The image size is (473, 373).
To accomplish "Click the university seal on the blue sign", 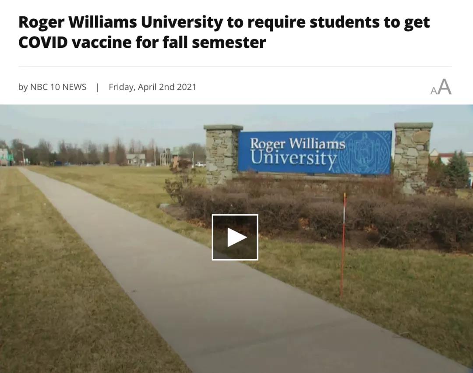I will point(364,153).
